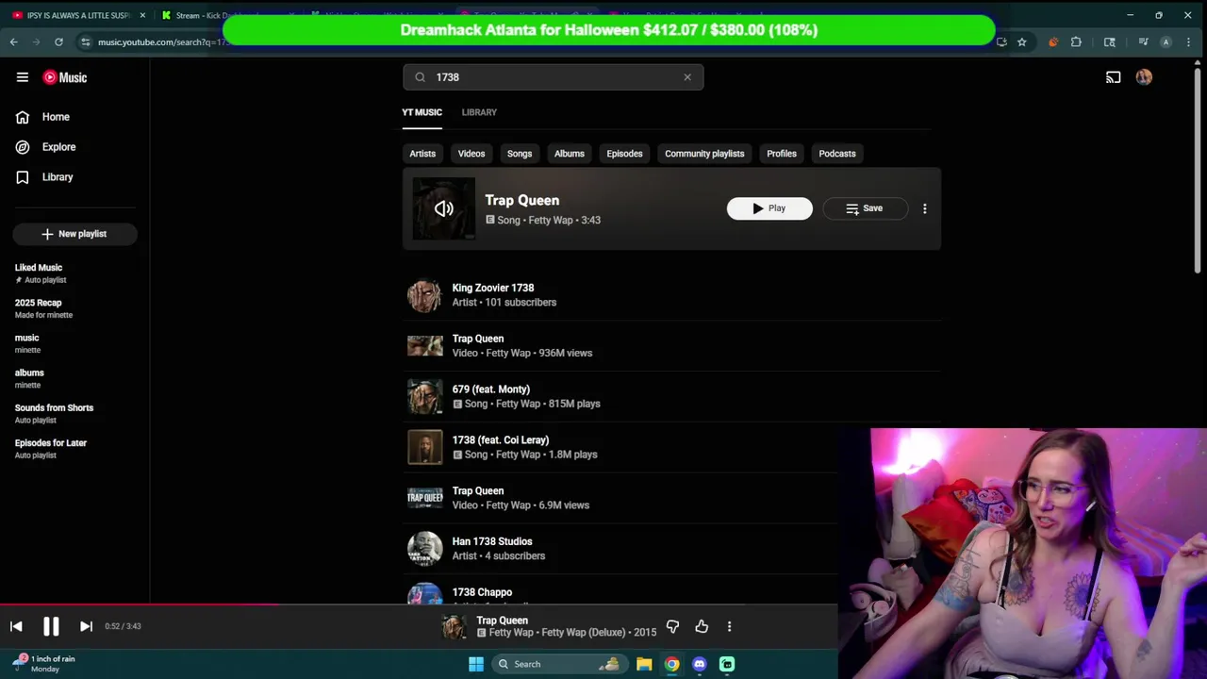The image size is (1207, 679).
Task: Click the taskbar Search box
Action: [558, 664]
